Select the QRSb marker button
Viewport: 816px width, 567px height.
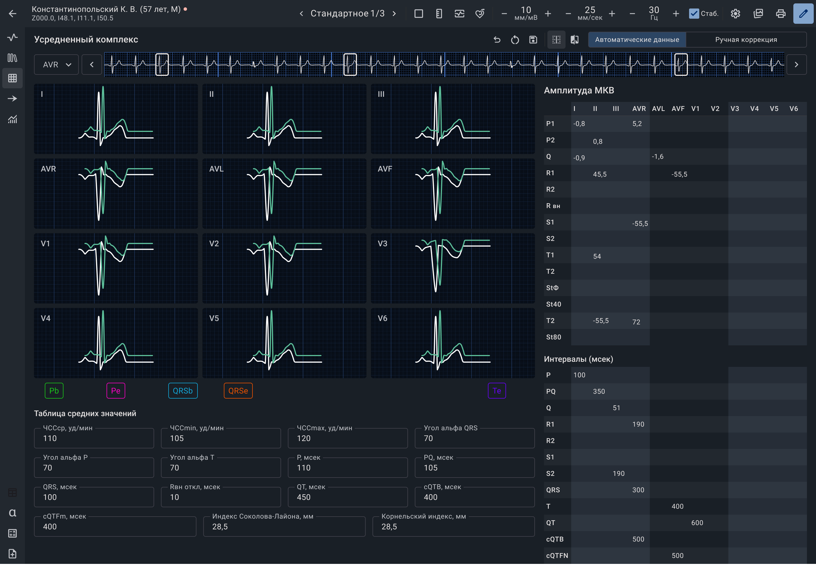coord(183,391)
